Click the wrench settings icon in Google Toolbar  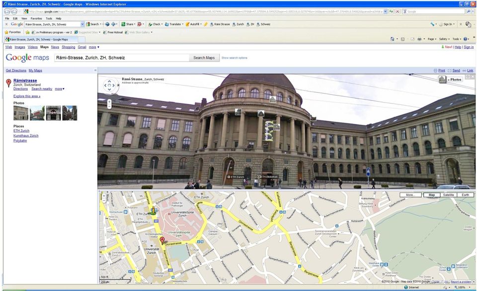(x=432, y=24)
